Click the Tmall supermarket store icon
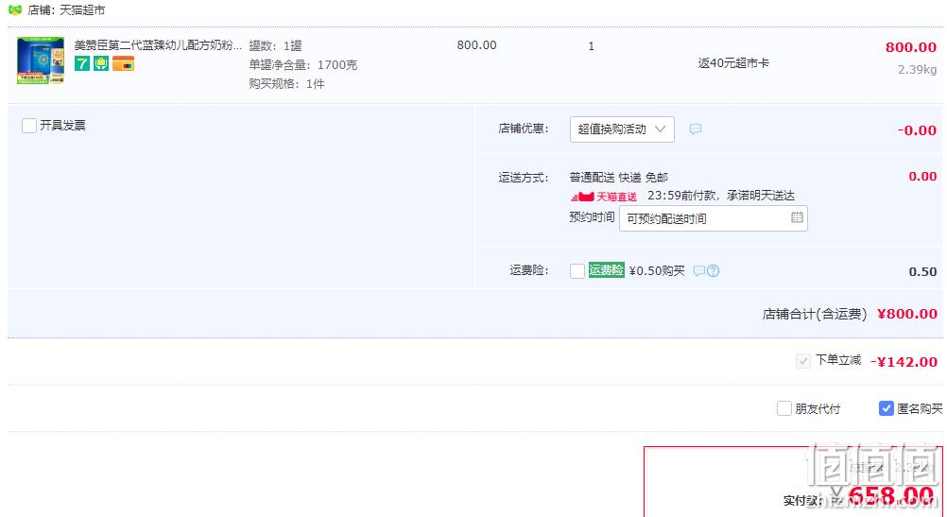This screenshot has width=947, height=517. 15,9
